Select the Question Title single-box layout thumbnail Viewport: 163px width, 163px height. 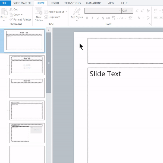pos(27,110)
